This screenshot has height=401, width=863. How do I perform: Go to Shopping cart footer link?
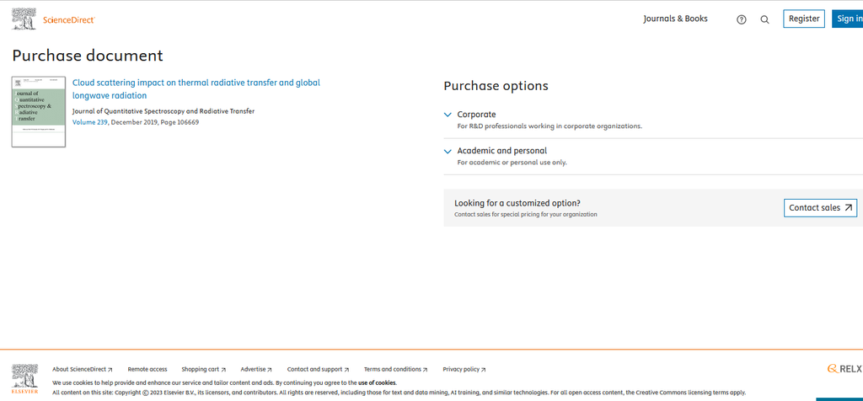click(x=203, y=369)
